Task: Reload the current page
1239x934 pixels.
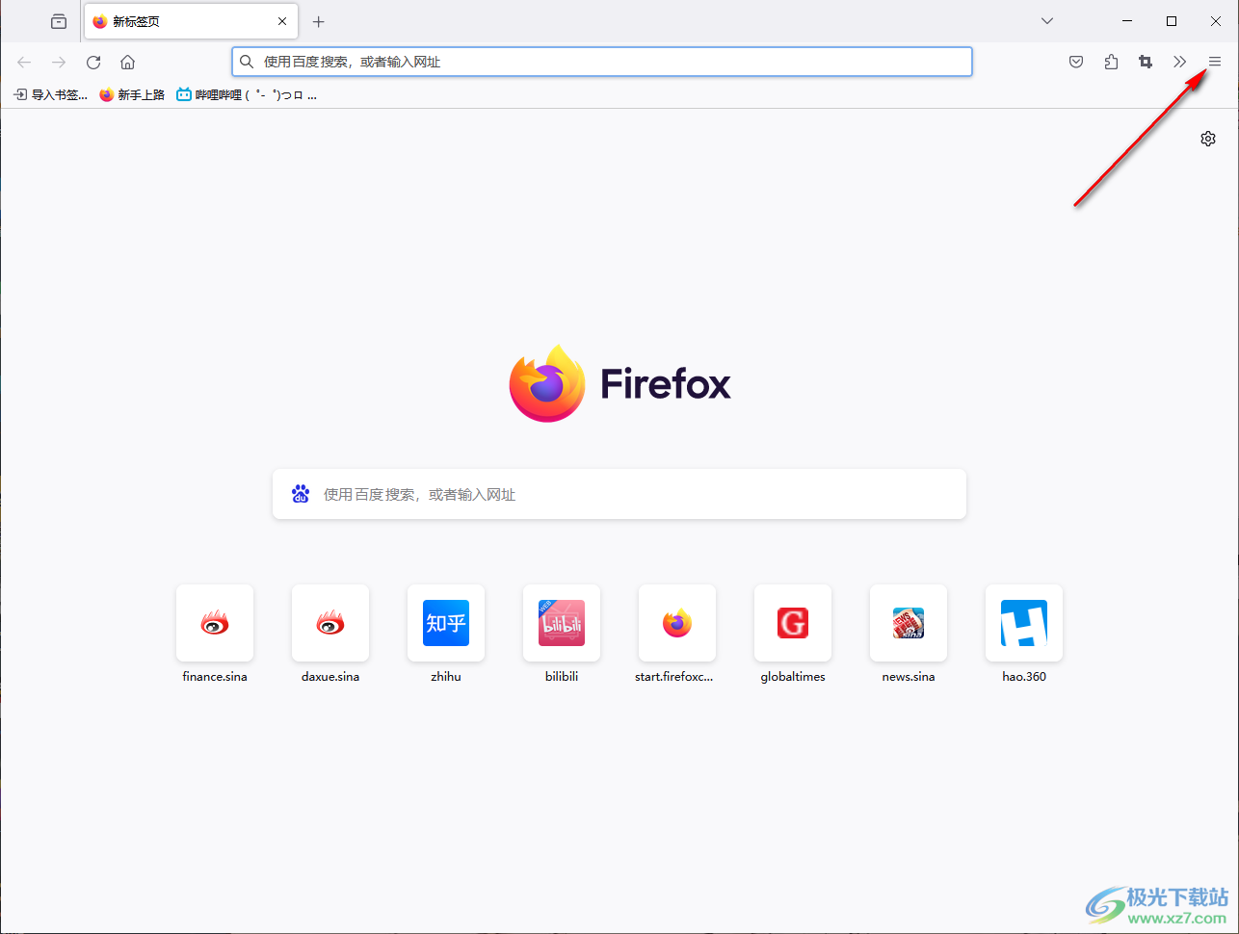Action: (x=93, y=62)
